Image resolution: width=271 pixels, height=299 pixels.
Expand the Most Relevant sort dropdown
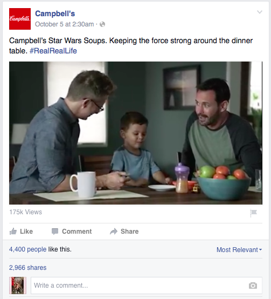(x=239, y=249)
